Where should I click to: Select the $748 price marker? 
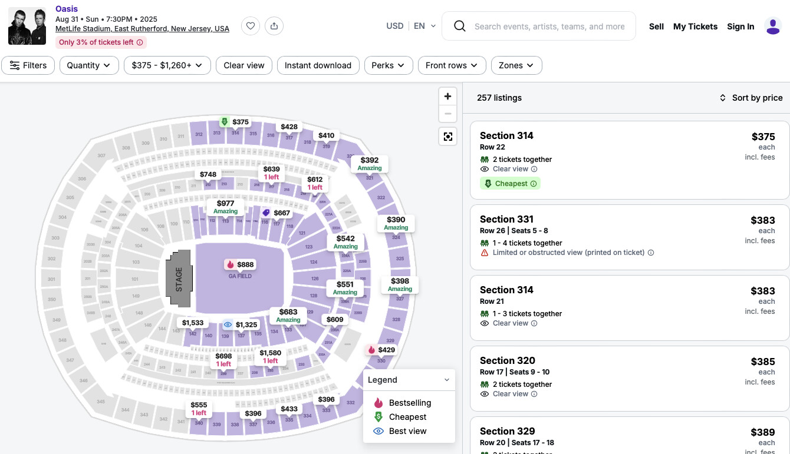pos(208,174)
